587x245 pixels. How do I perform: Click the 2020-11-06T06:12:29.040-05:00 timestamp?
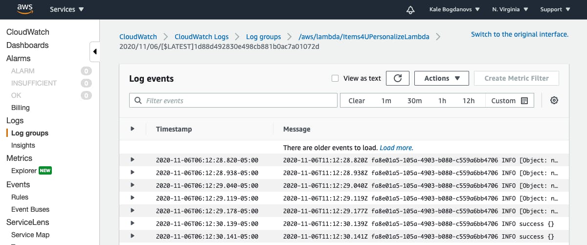(x=207, y=185)
